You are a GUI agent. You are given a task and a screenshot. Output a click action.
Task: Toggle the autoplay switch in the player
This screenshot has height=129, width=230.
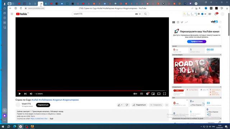(135, 94)
